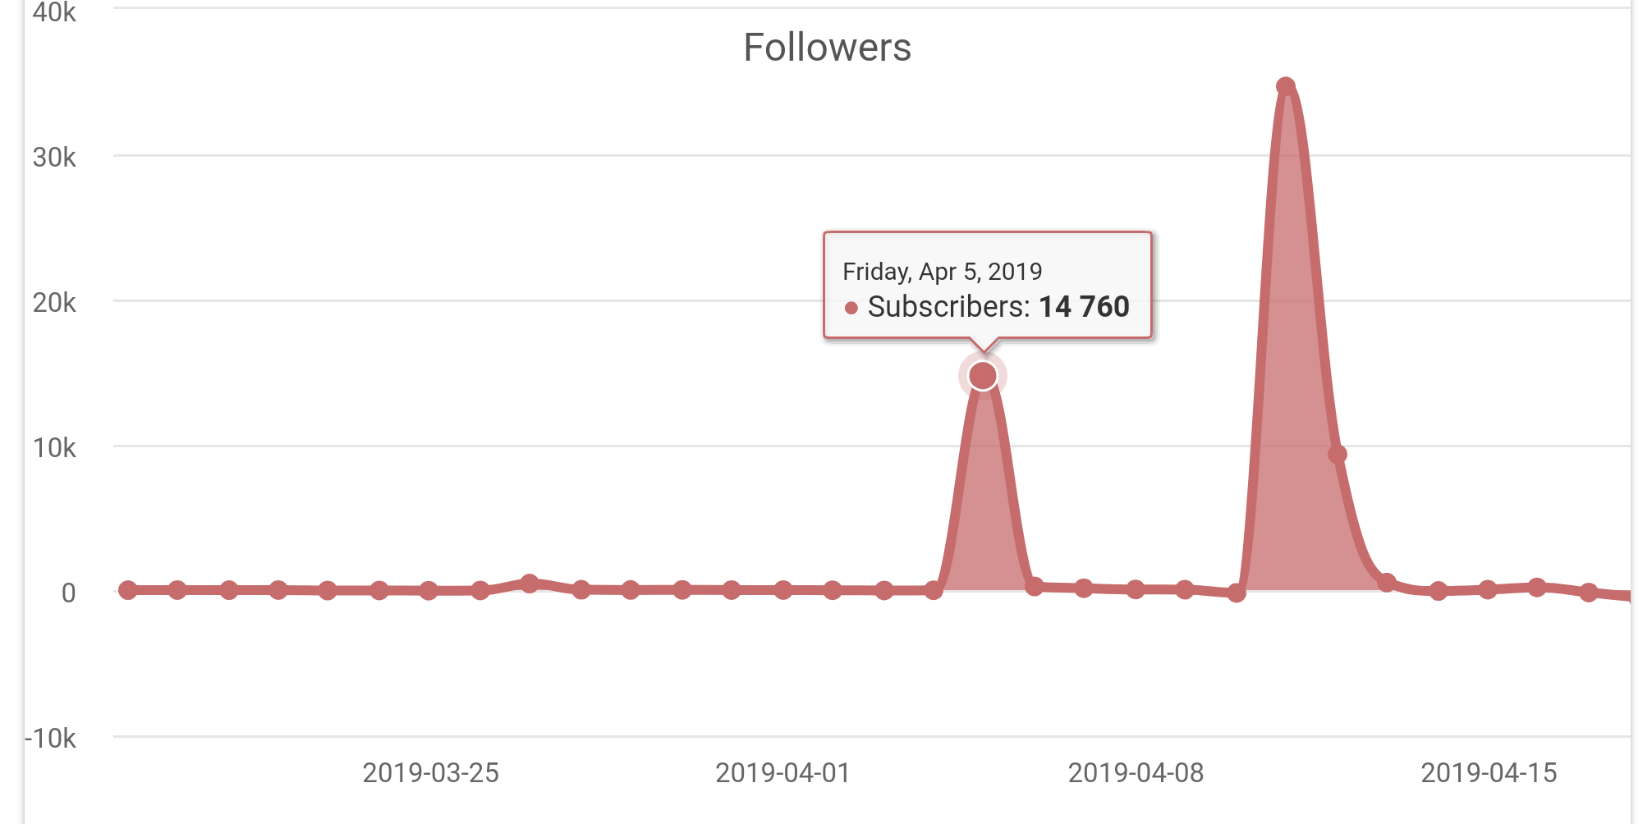Click the -10k y-axis label
Viewport: 1652px width, 824px height.
click(51, 739)
